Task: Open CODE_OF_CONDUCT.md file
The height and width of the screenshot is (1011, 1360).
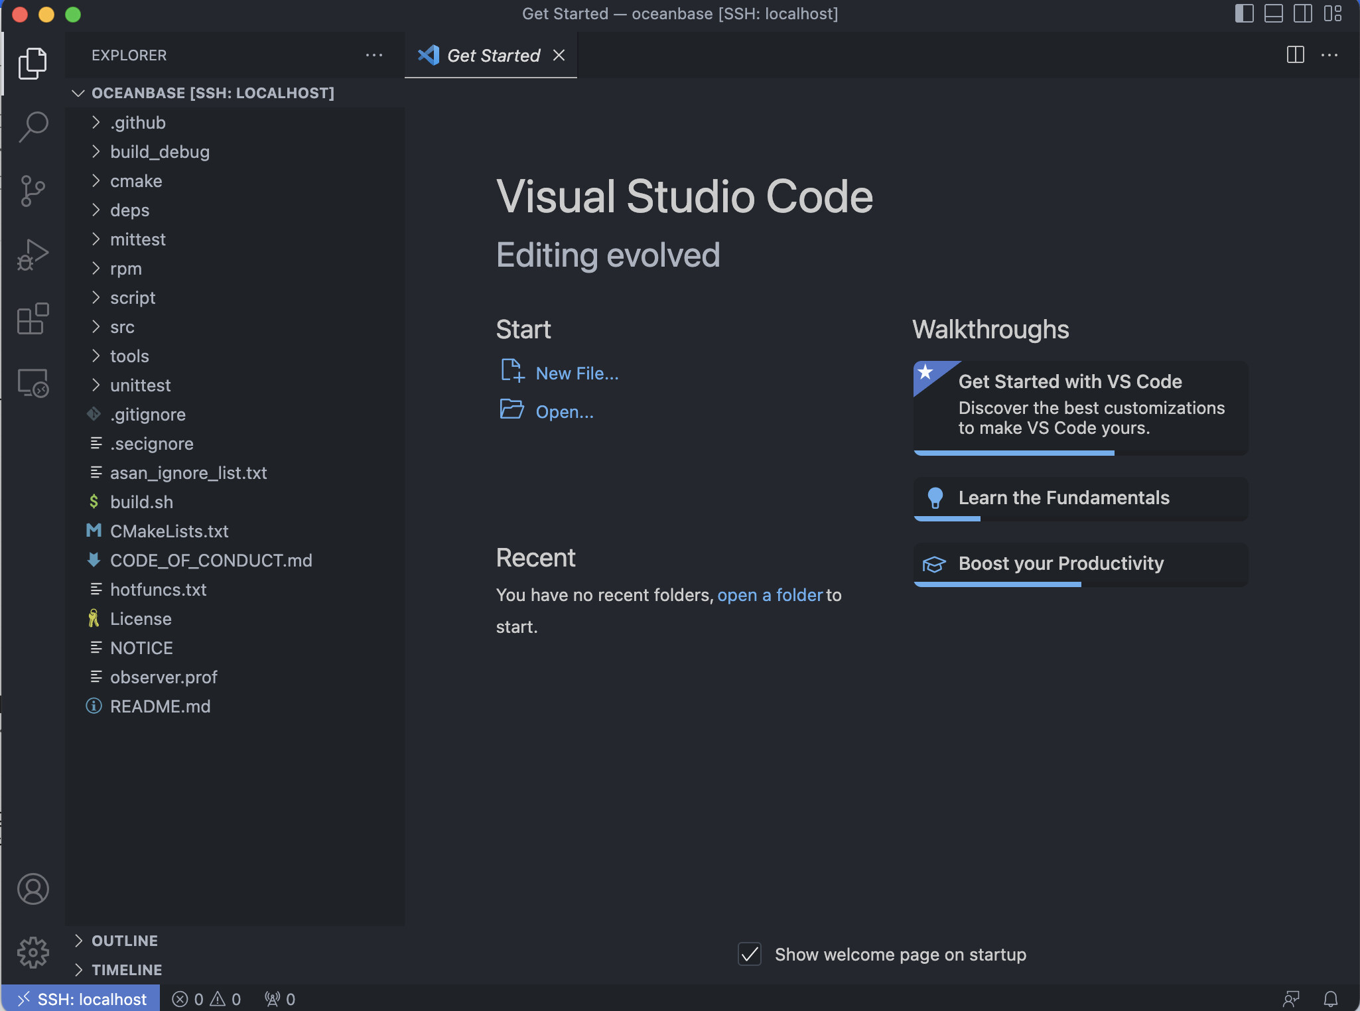Action: 235,560
